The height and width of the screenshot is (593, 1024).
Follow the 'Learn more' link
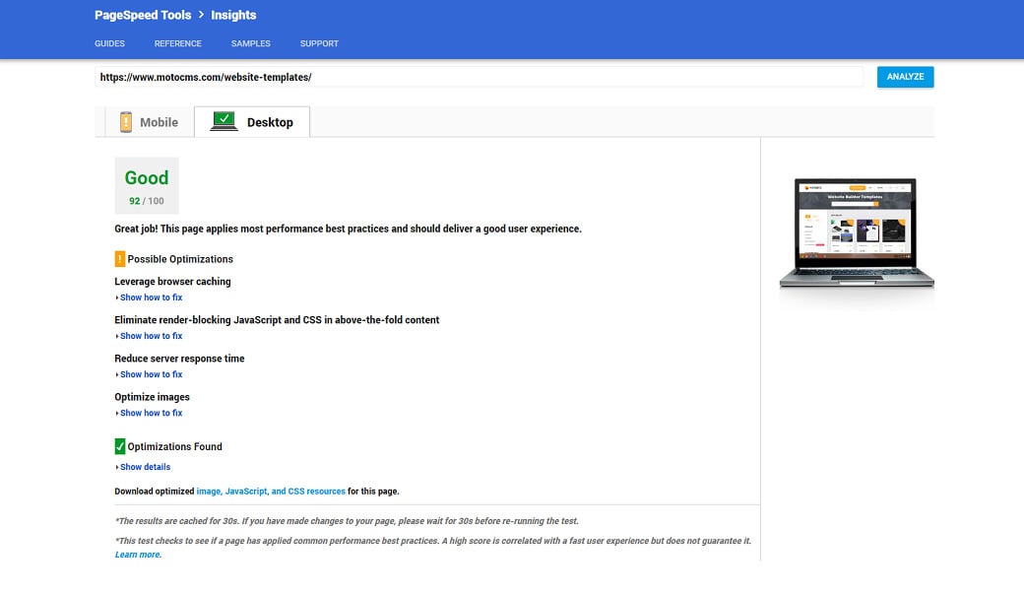[138, 555]
